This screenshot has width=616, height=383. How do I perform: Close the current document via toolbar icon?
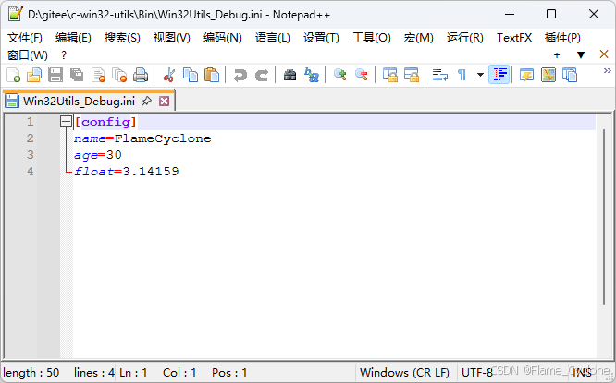click(x=98, y=75)
